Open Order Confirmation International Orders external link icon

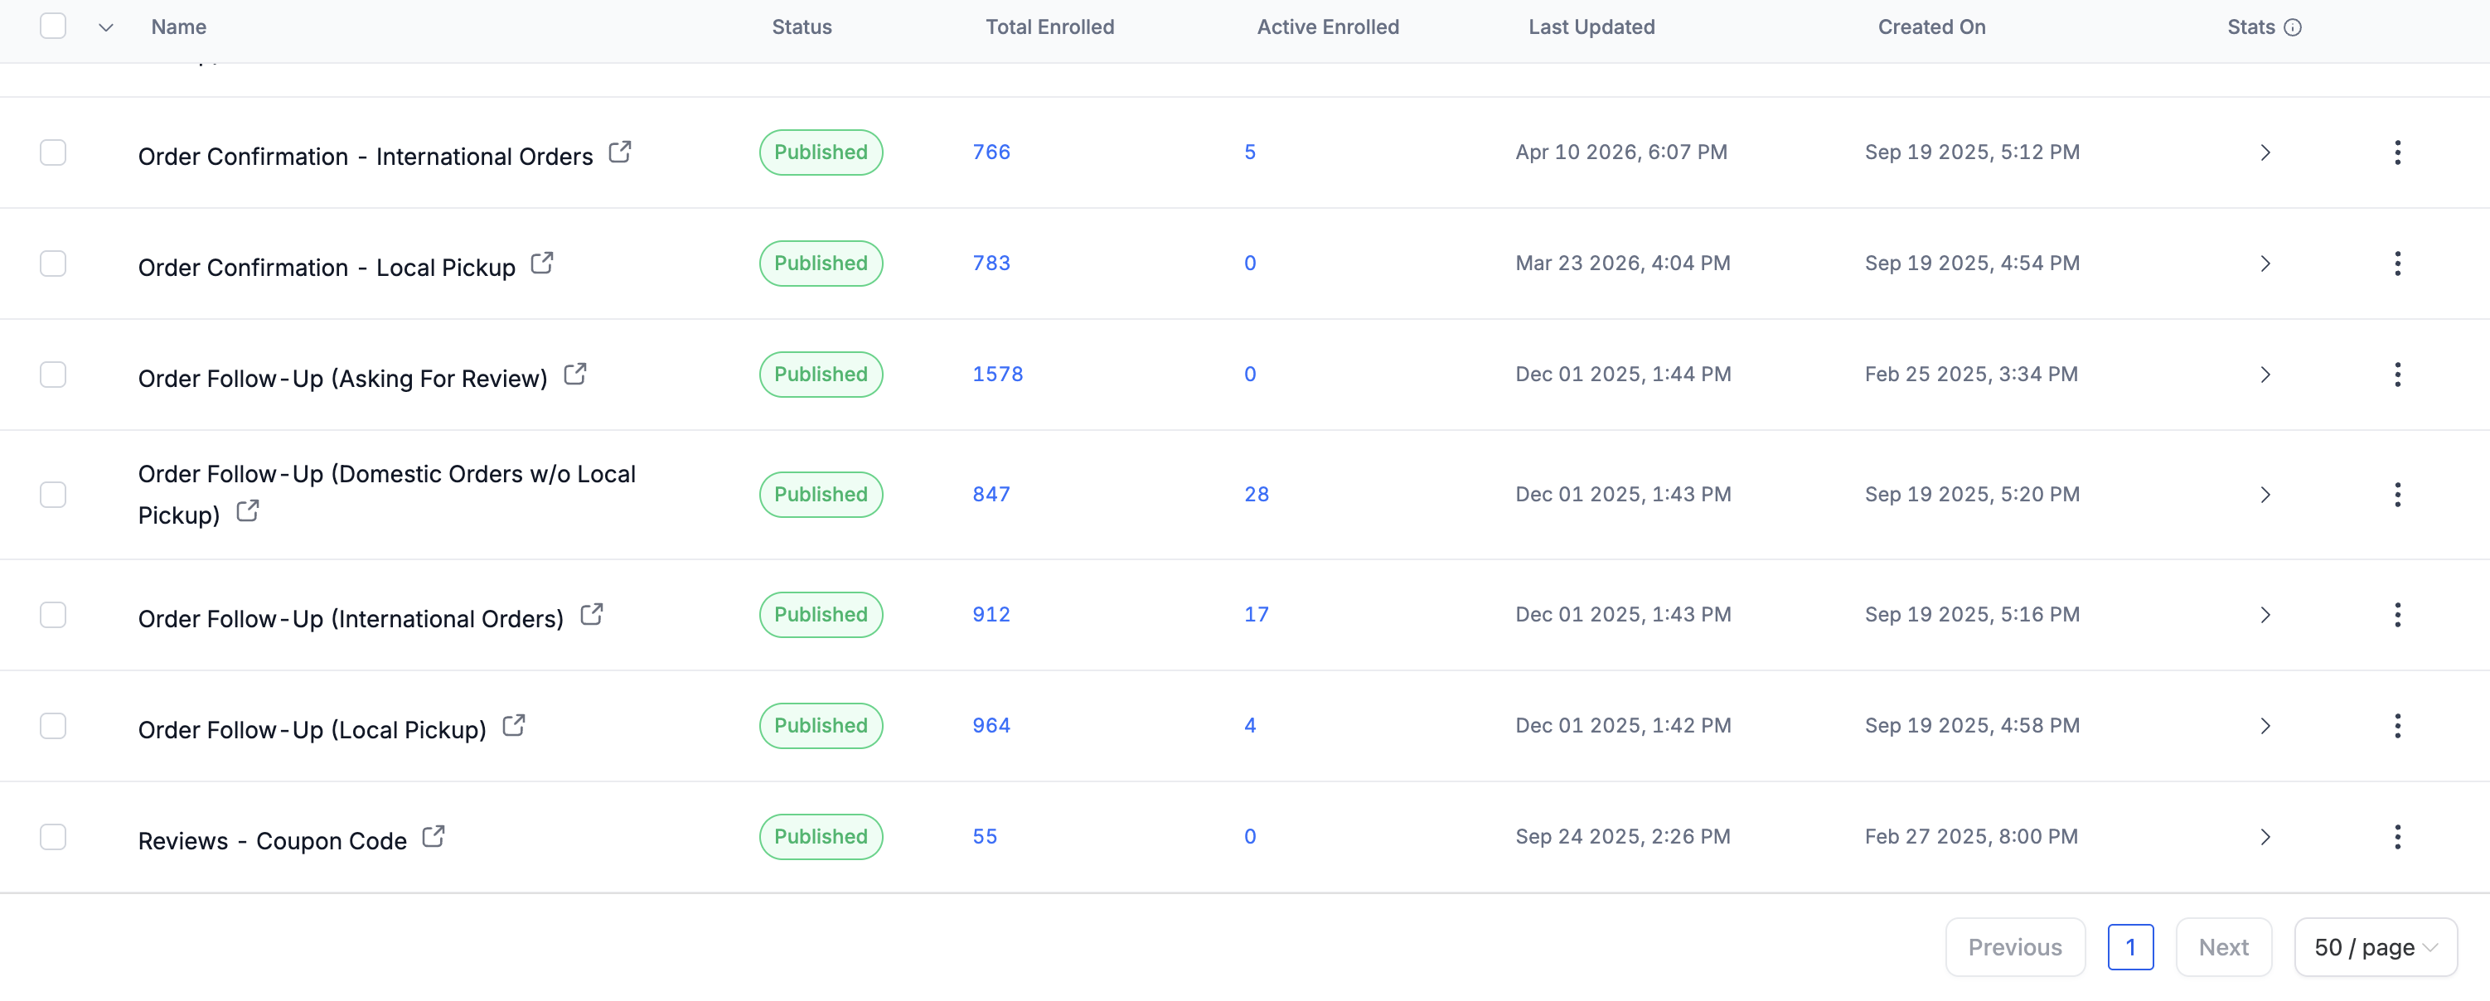click(x=620, y=152)
